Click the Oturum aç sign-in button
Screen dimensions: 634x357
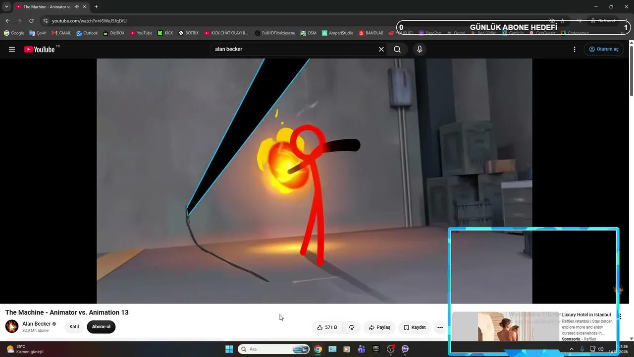coord(604,49)
